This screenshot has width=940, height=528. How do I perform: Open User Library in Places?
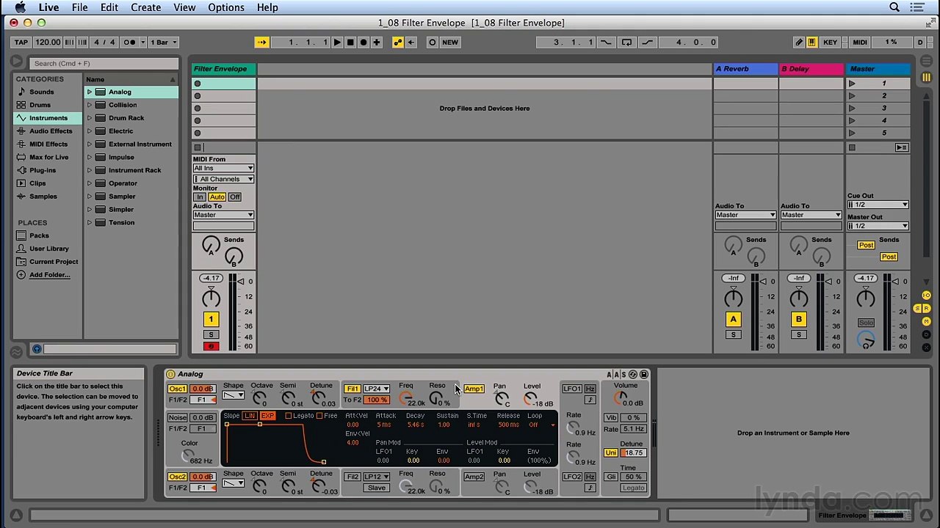(x=49, y=249)
